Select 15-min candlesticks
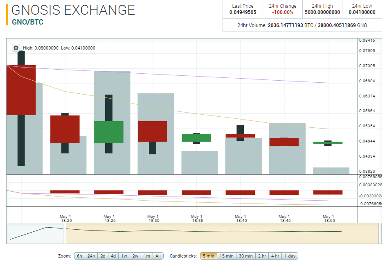The height and width of the screenshot is (260, 387). coord(226,256)
